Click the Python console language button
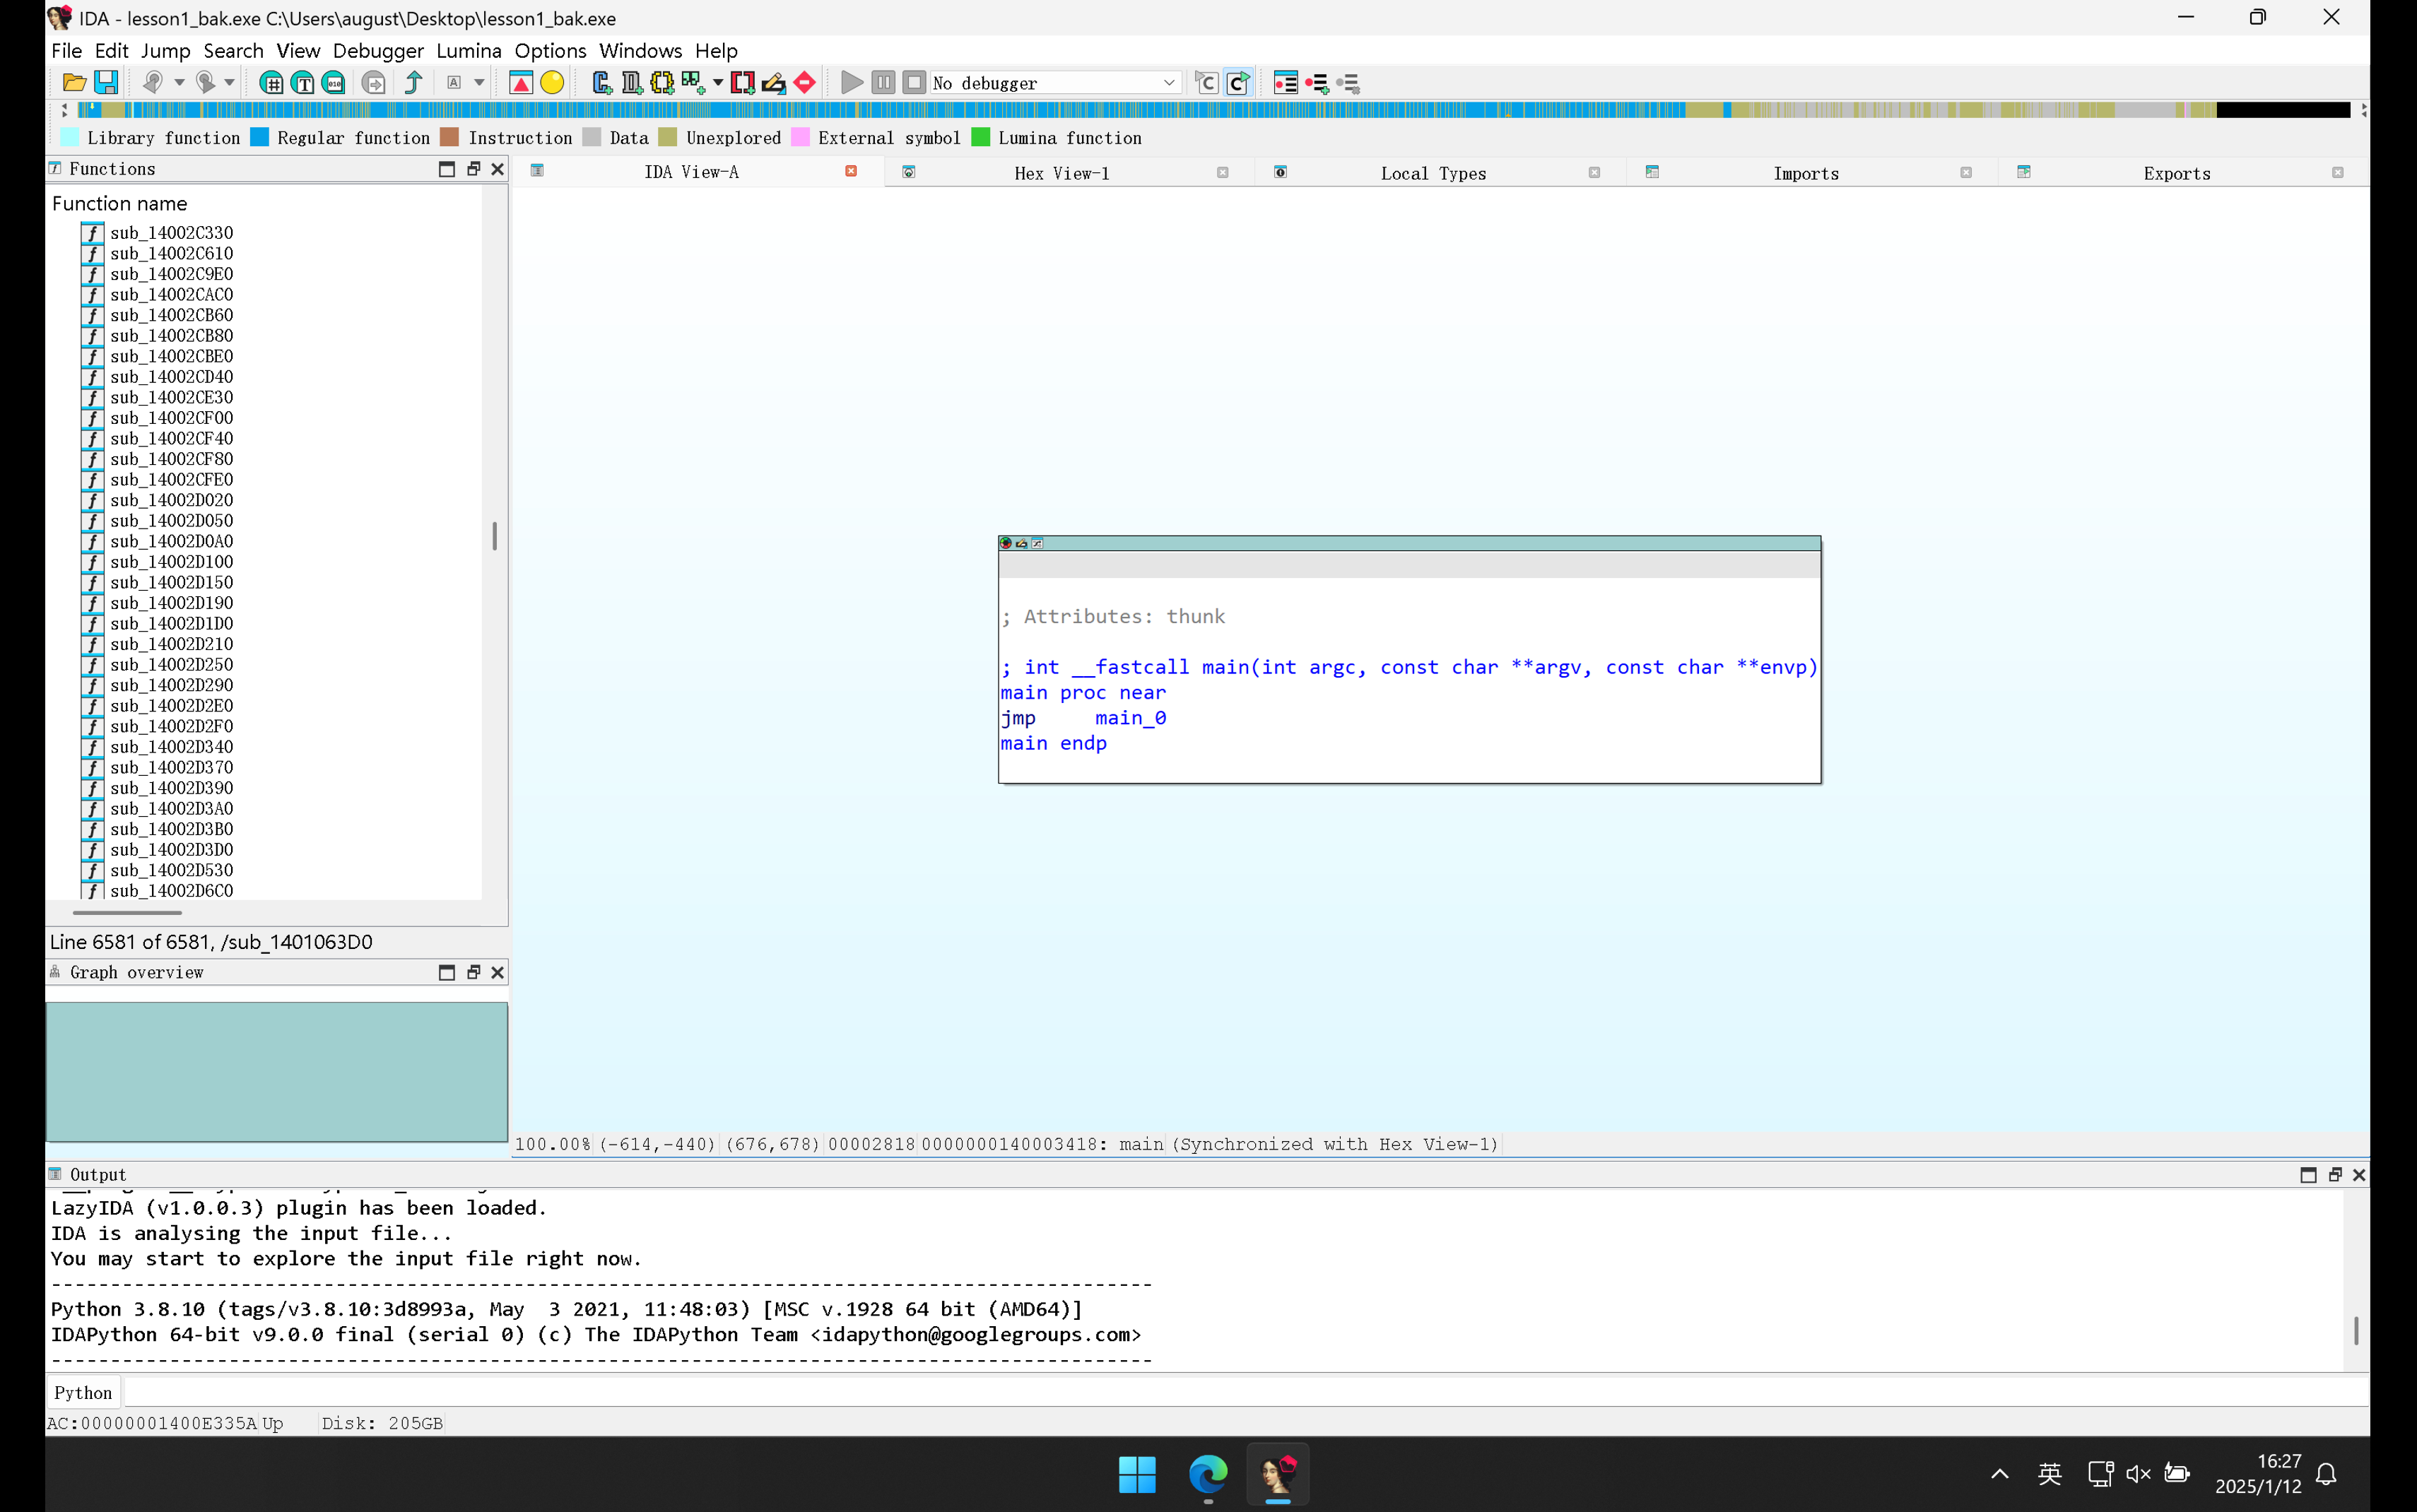2417x1512 pixels. (x=83, y=1392)
